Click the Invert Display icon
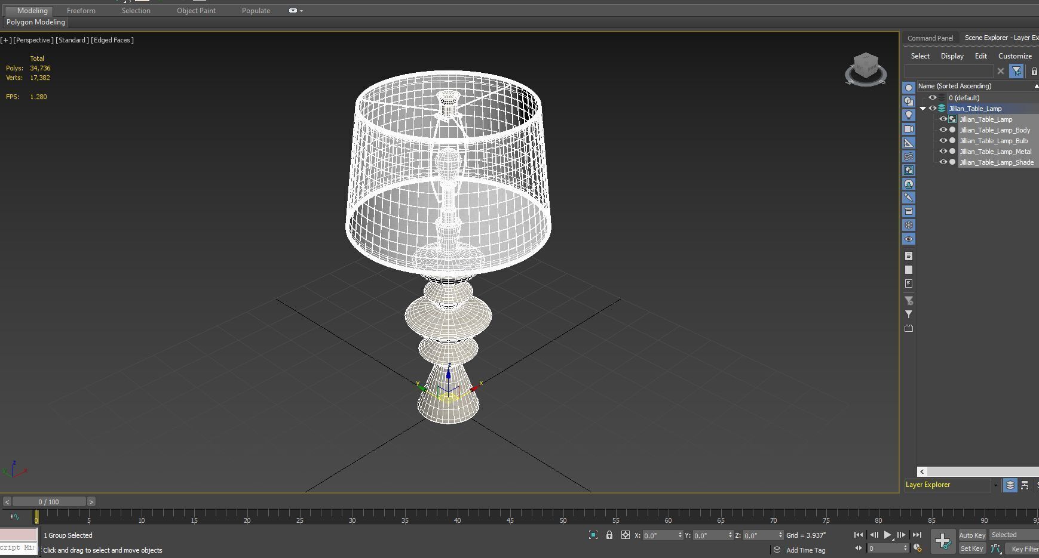1039x558 pixels. [x=909, y=283]
